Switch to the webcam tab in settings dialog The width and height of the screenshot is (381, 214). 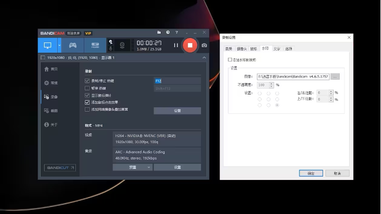(242, 49)
